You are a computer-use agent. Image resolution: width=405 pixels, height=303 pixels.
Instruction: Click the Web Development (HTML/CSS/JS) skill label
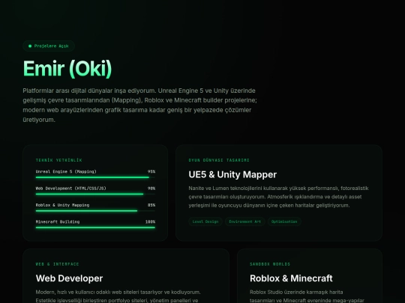click(x=70, y=189)
